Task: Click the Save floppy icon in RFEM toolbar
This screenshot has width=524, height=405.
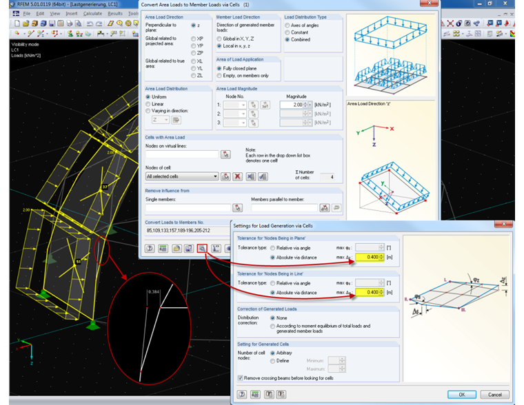Action: (52, 23)
